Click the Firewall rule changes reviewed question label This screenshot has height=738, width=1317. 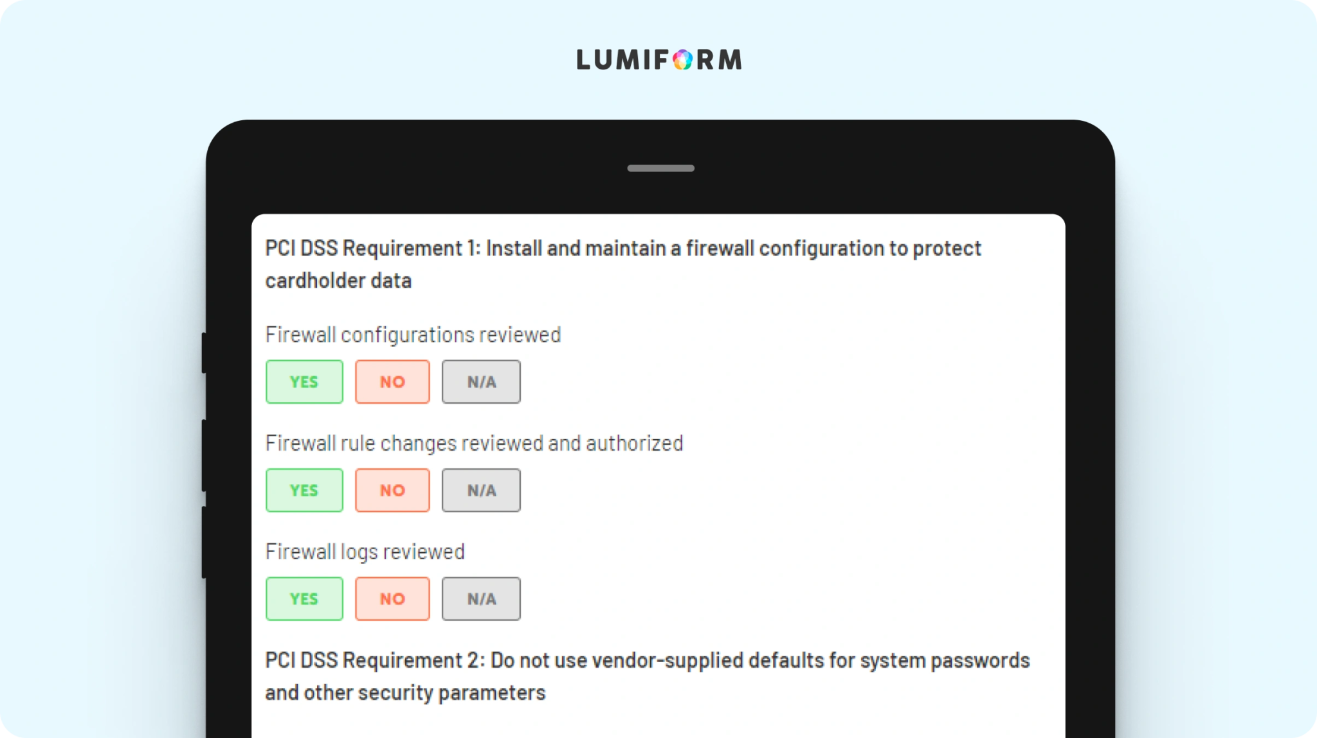tap(474, 444)
